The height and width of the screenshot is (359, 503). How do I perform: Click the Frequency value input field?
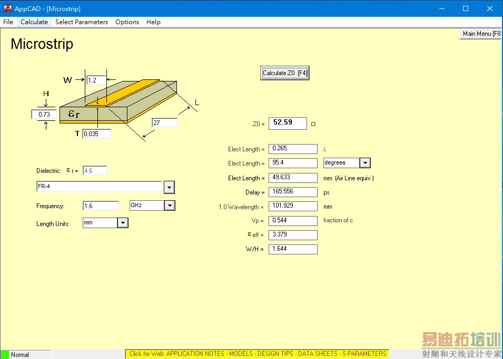(101, 206)
